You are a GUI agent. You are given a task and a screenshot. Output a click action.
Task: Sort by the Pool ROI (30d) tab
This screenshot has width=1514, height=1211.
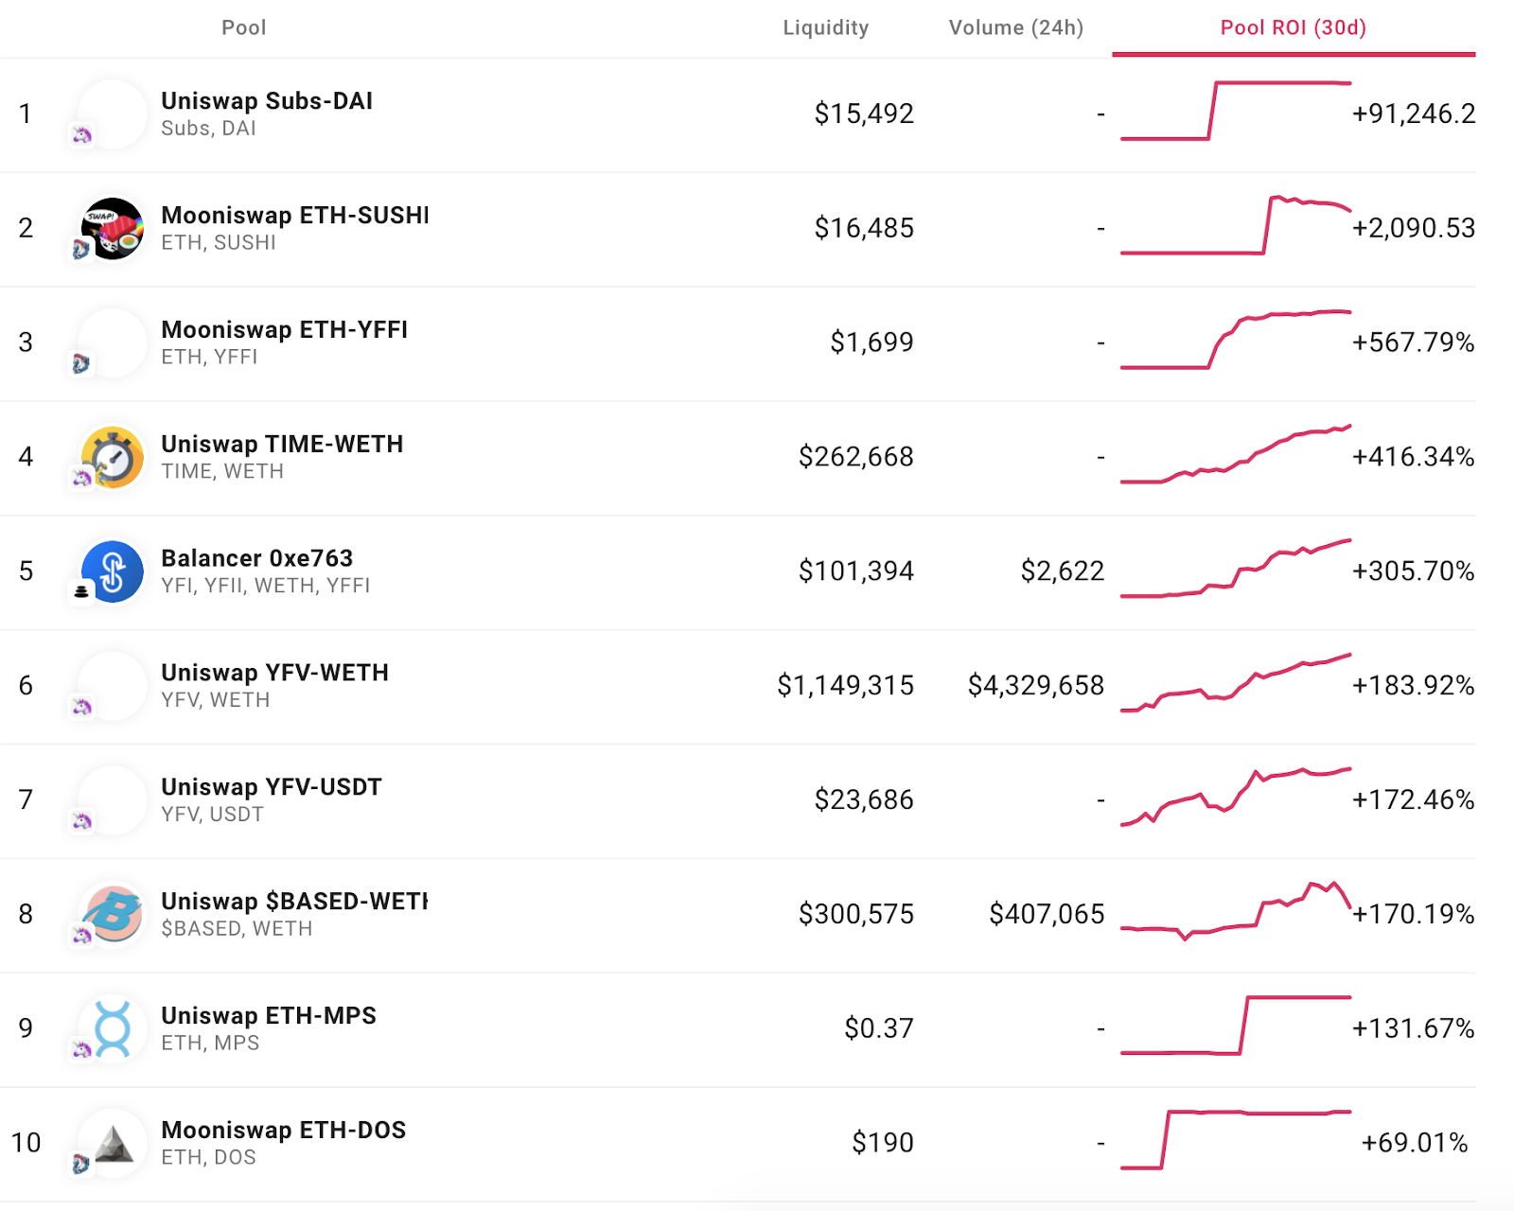click(x=1293, y=27)
